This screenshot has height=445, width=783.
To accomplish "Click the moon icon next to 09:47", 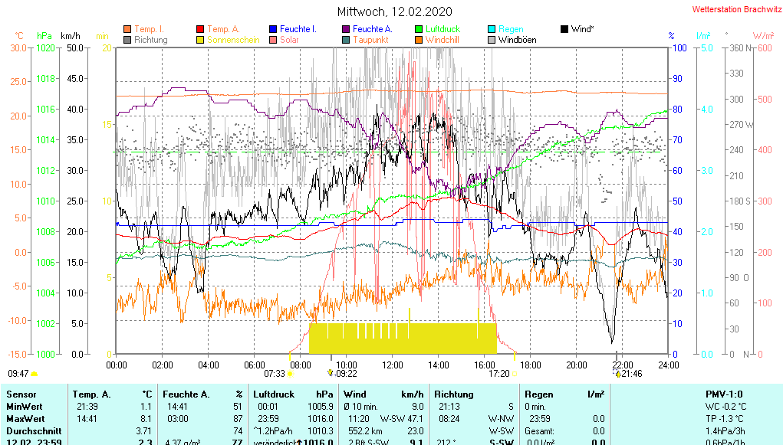I will [x=35, y=374].
